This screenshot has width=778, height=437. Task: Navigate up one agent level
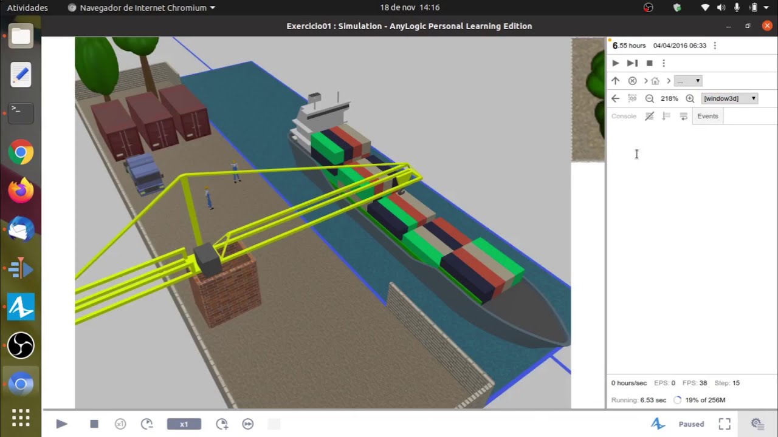pyautogui.click(x=615, y=81)
